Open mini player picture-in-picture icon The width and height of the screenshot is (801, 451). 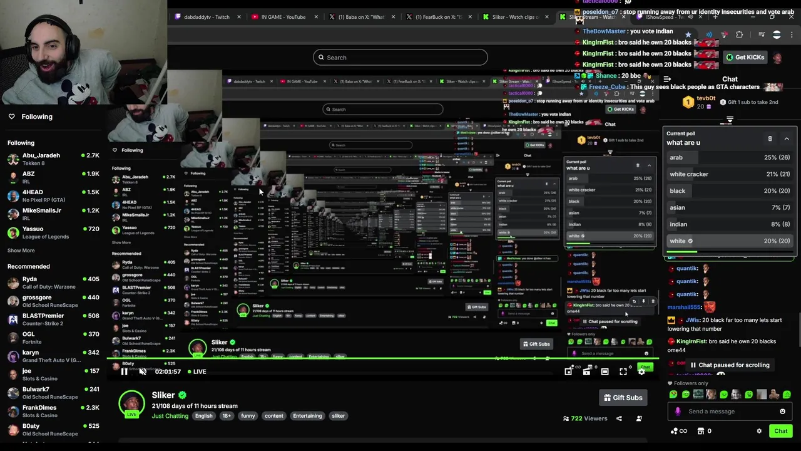[x=568, y=371]
